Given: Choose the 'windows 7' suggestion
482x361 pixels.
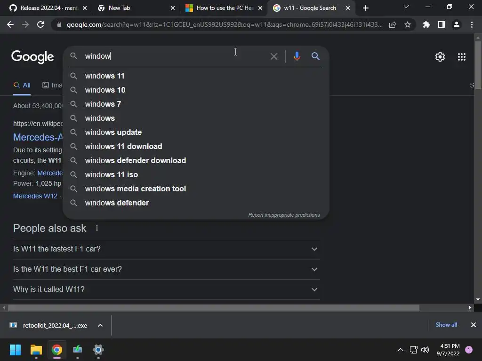Looking at the screenshot, I should coord(196,104).
